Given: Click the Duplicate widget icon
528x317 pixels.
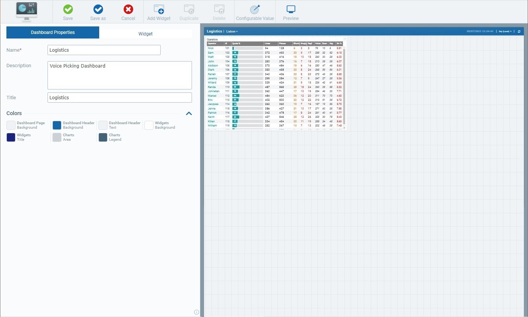Looking at the screenshot, I should click(189, 12).
